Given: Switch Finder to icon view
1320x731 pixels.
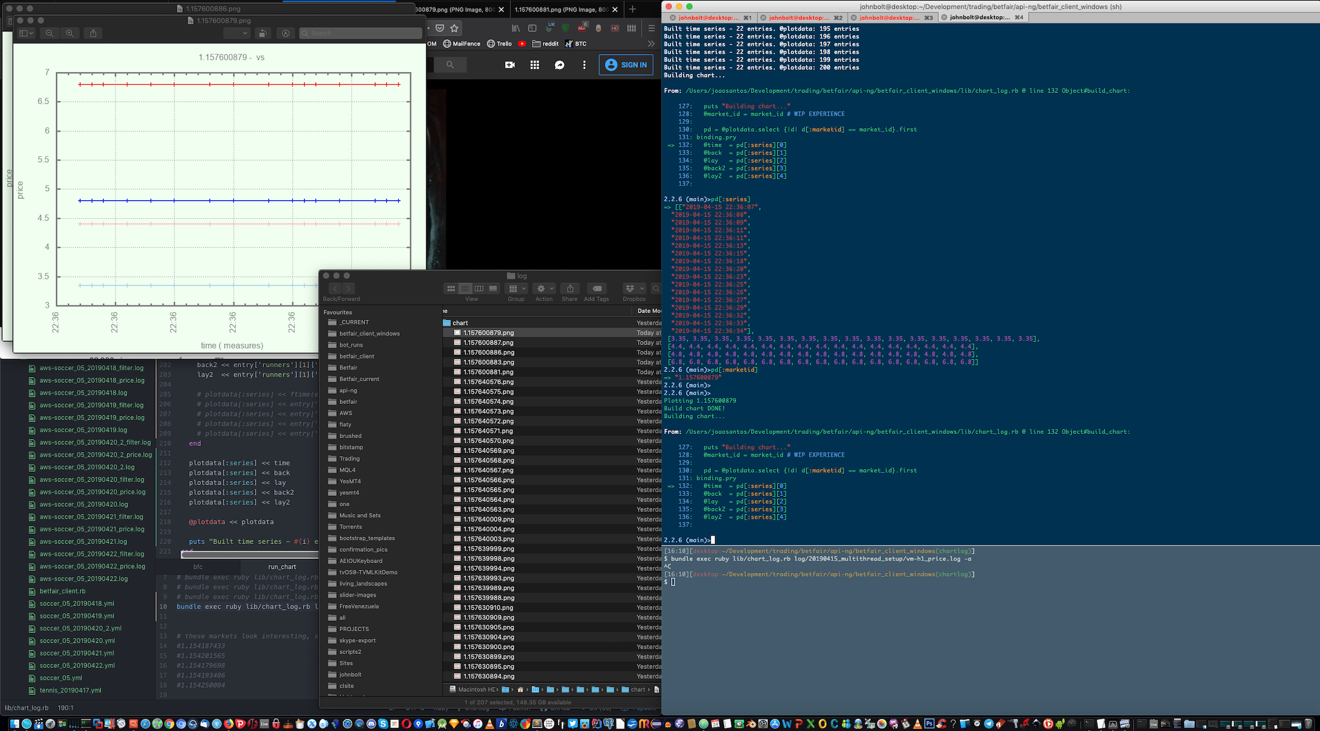Looking at the screenshot, I should [450, 289].
